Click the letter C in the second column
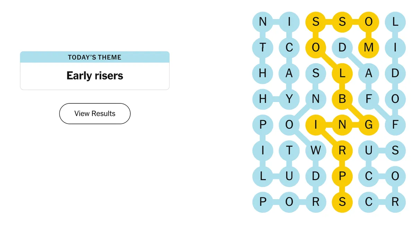416x228 pixels. (289, 48)
